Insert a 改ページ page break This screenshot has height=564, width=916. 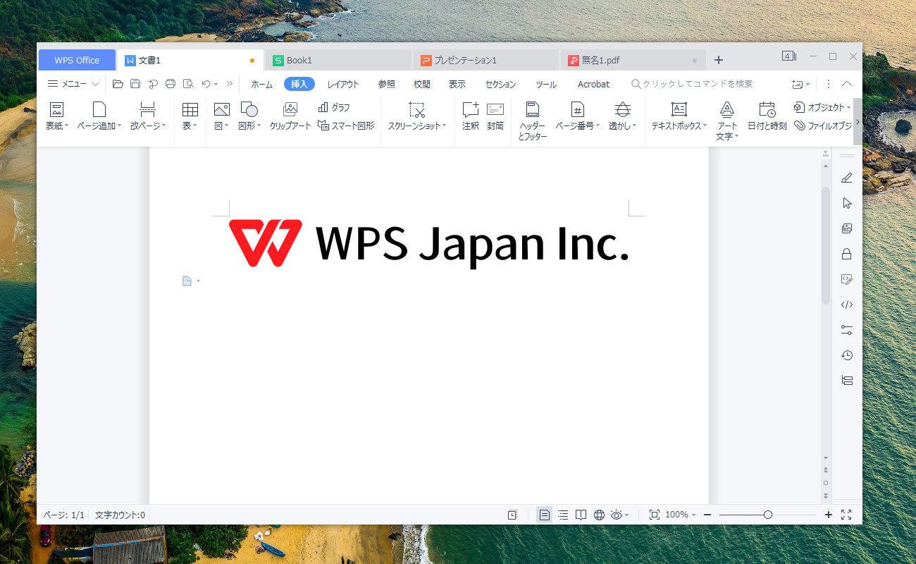tap(148, 116)
